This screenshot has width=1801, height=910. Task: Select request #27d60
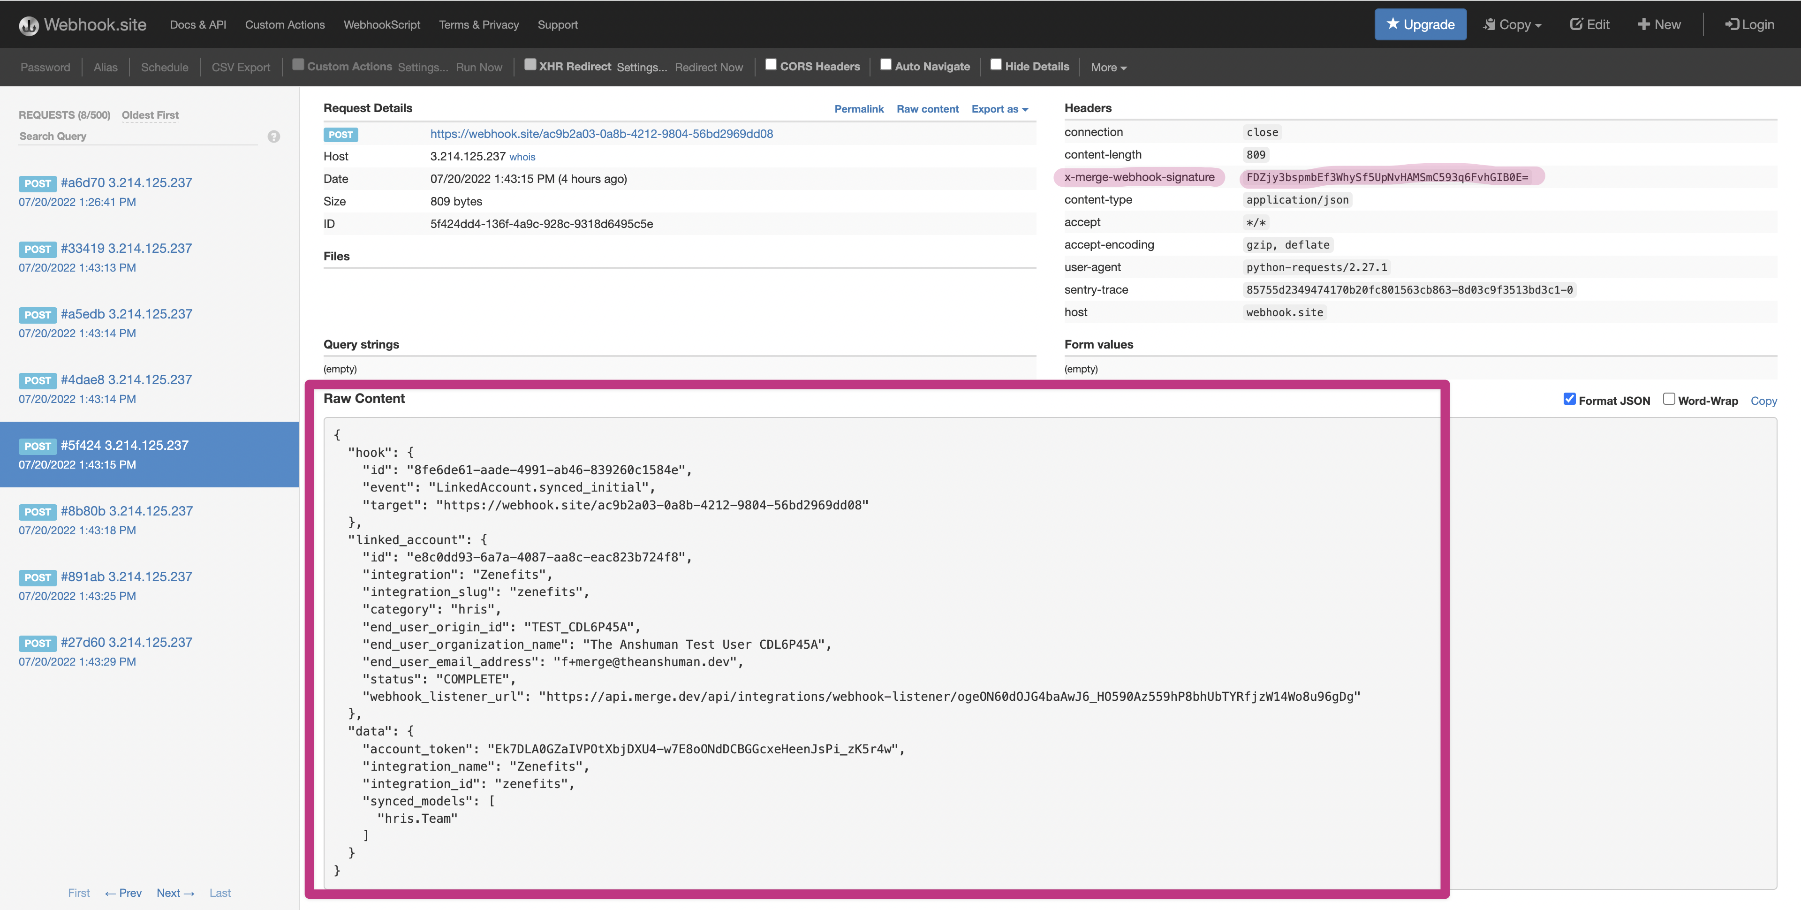150,652
